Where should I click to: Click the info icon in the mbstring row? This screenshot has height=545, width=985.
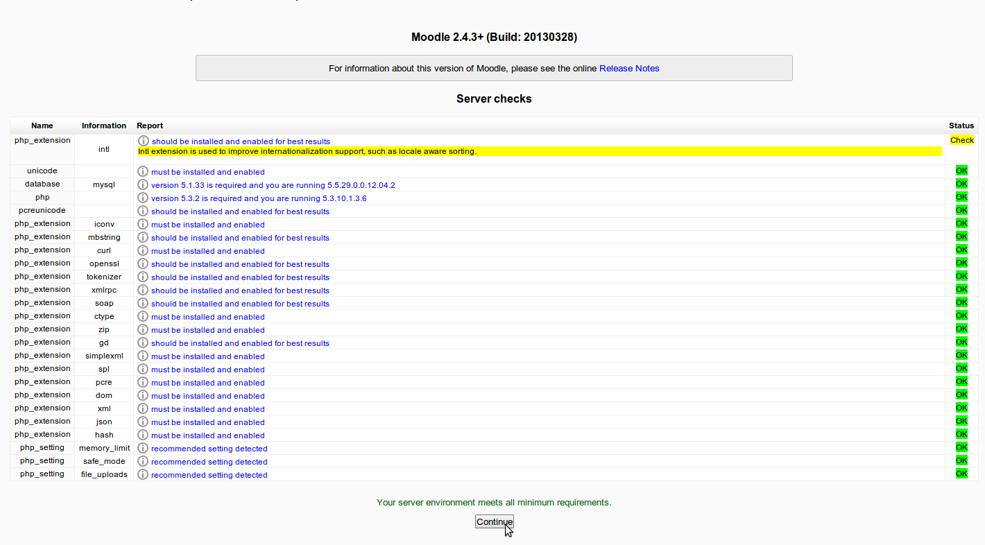coord(143,237)
